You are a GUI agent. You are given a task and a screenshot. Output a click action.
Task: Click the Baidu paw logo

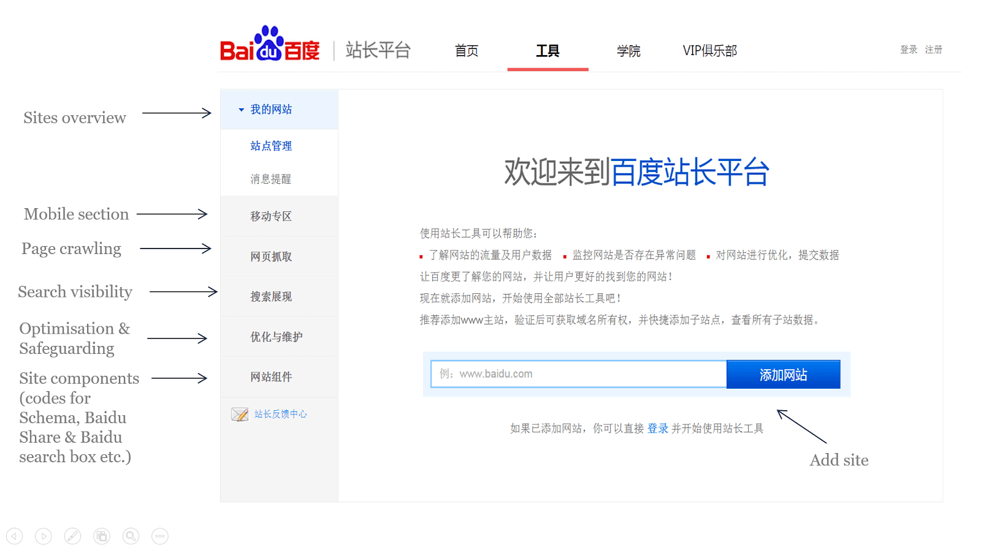(270, 43)
